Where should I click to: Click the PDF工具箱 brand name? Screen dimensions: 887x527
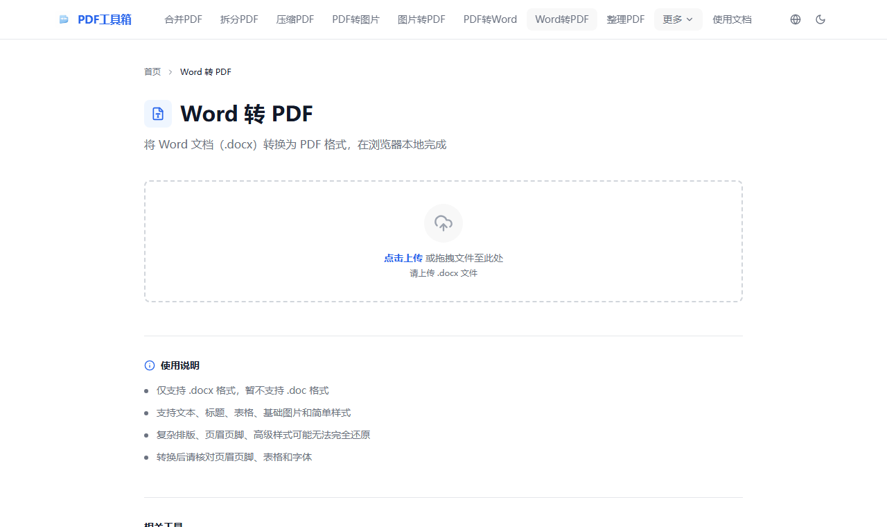pos(105,19)
